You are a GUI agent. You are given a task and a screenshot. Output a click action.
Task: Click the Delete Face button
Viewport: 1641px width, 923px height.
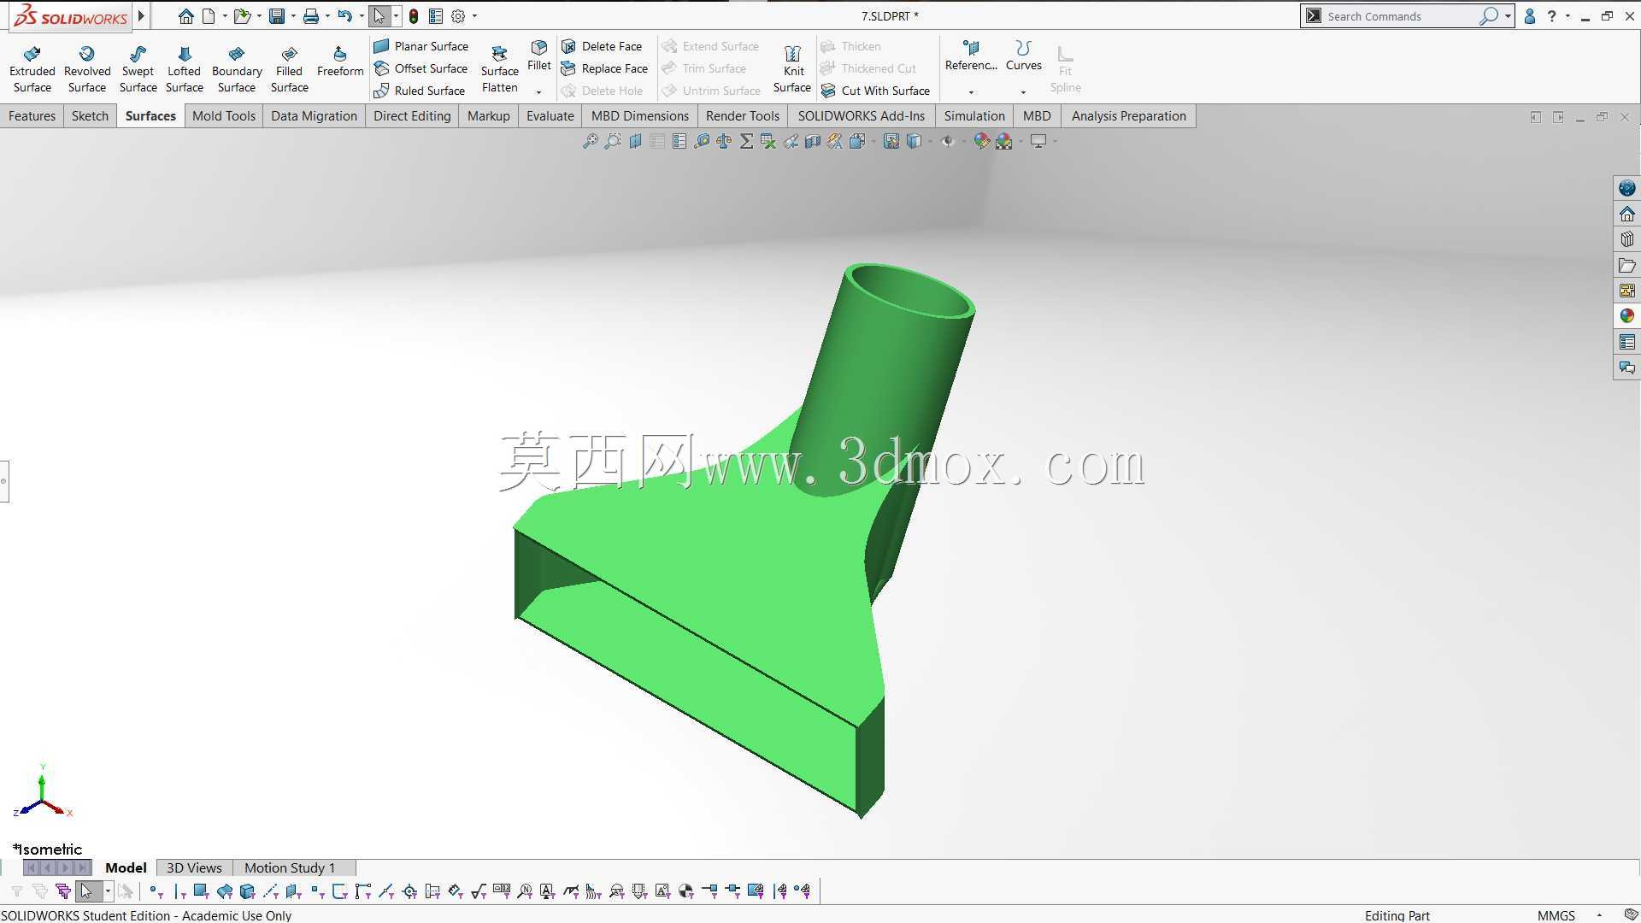[602, 46]
